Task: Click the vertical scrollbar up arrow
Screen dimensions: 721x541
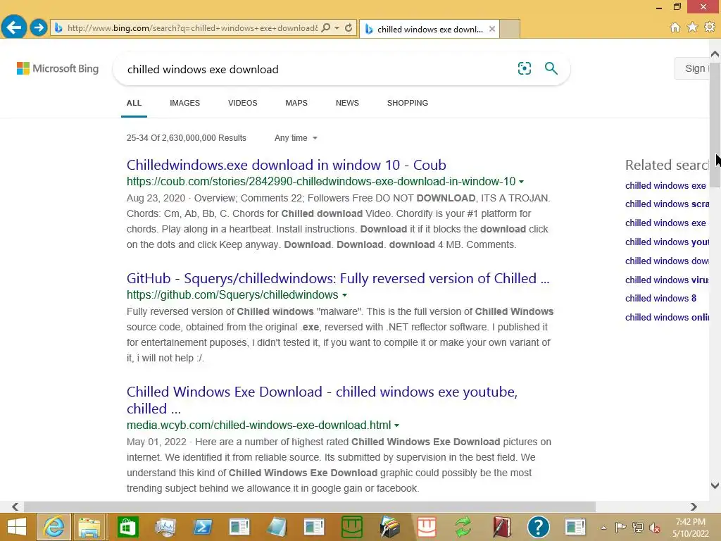Action: [715, 54]
